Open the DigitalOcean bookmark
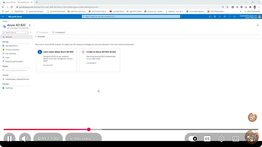Viewport: 262px width, 147px height. 17,12
